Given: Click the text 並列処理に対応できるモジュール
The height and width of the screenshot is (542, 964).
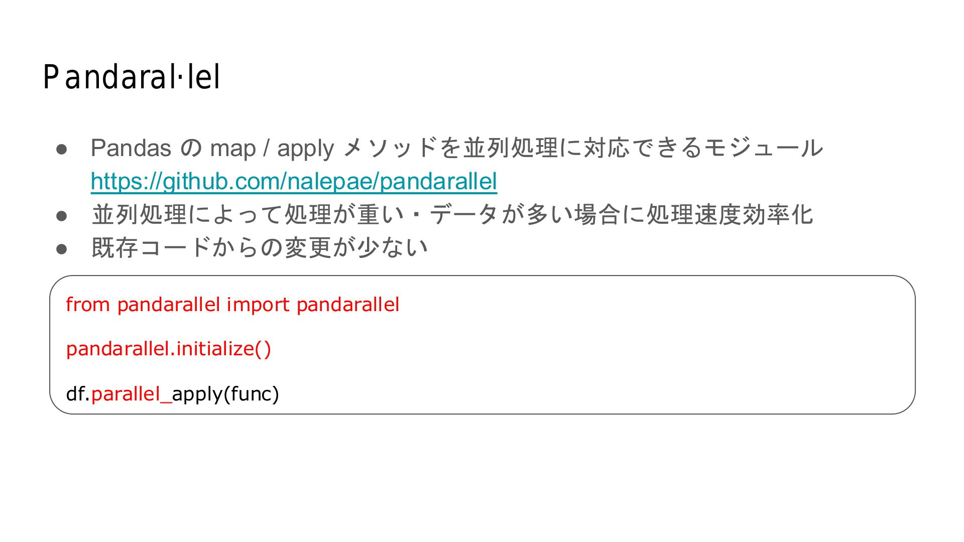Looking at the screenshot, I should (643, 148).
